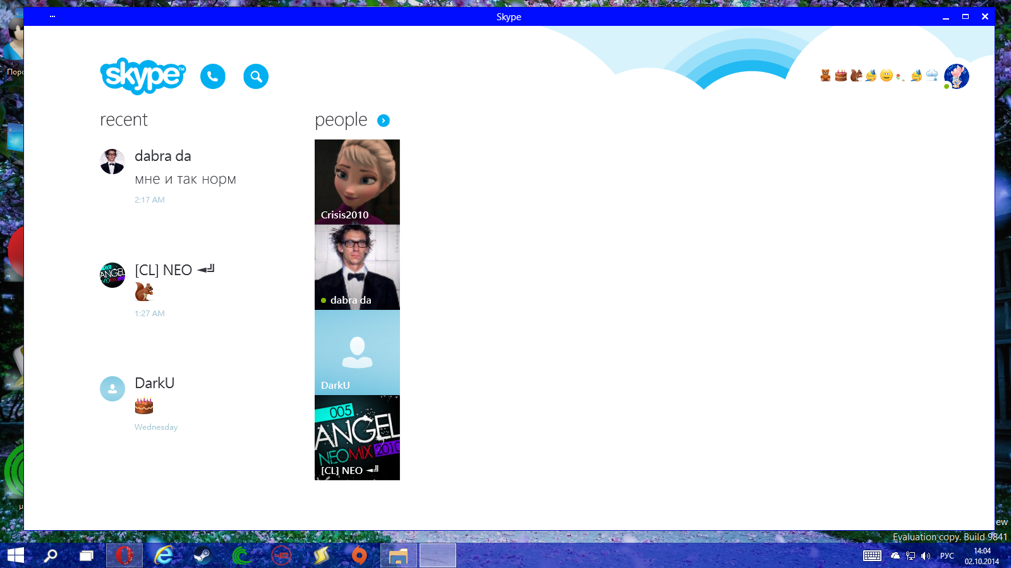
Task: Switch to Opera in the taskbar
Action: (x=124, y=555)
